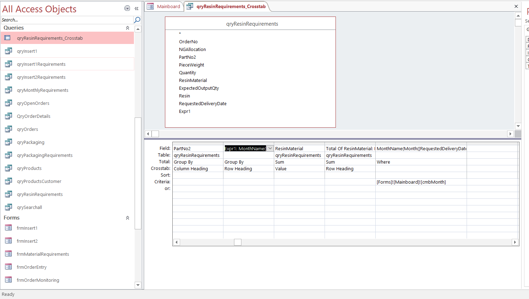This screenshot has height=299, width=529.
Task: Collapse the Queries group
Action: pos(128,28)
